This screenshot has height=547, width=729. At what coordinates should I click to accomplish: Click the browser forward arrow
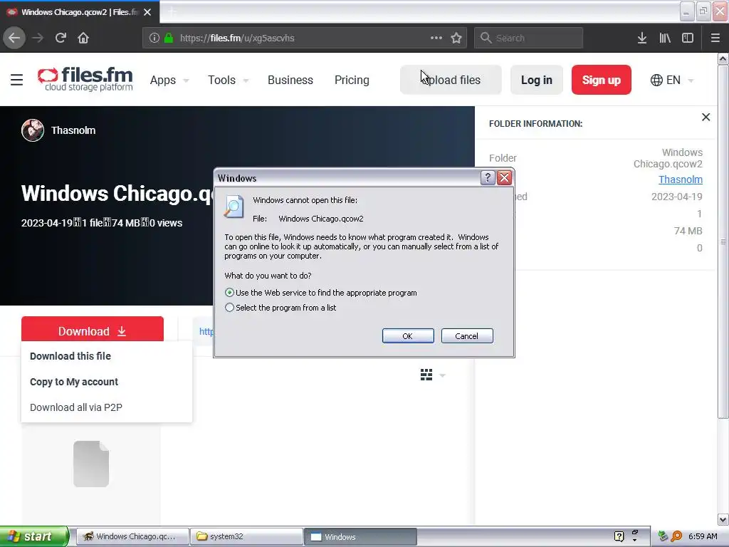click(38, 38)
